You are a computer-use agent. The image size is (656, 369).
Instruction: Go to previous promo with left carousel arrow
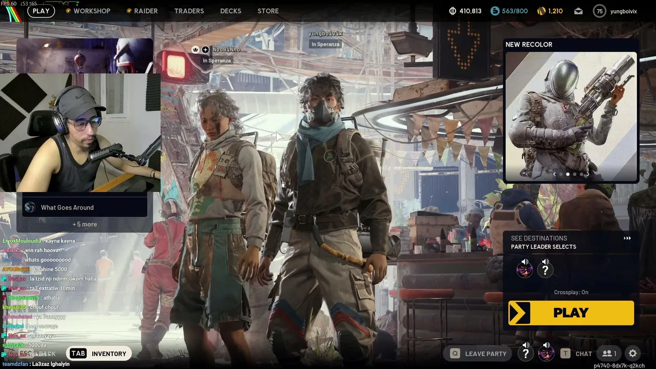tap(554, 174)
